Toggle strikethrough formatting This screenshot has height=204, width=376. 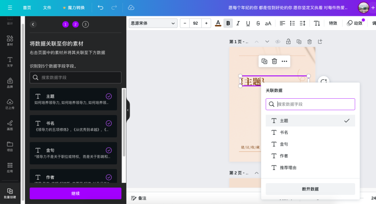(x=258, y=23)
